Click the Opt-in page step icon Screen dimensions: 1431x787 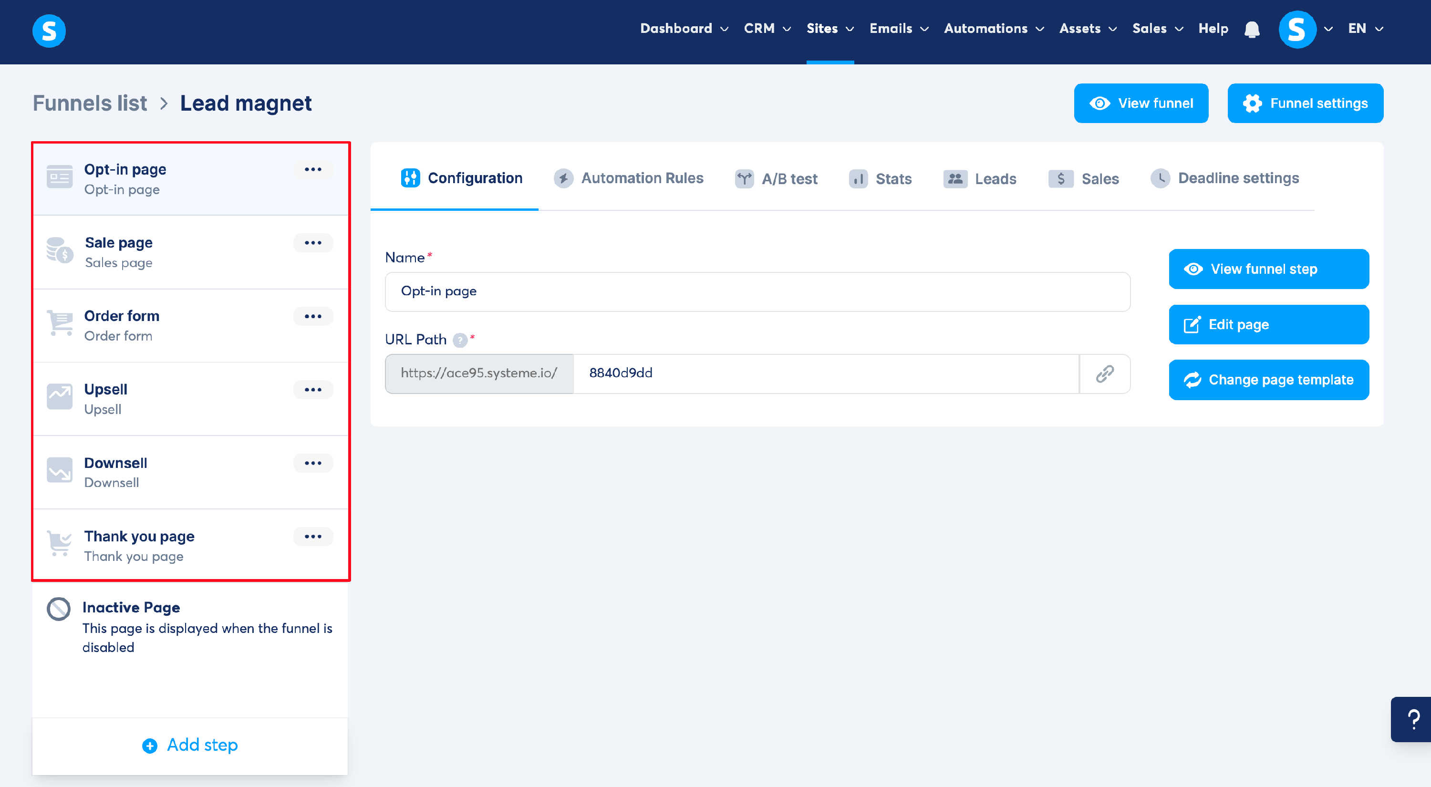(60, 177)
